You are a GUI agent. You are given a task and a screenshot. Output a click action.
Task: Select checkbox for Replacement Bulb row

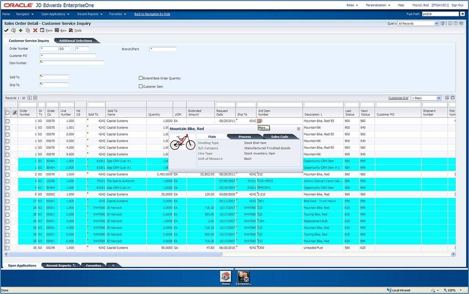tap(7, 221)
